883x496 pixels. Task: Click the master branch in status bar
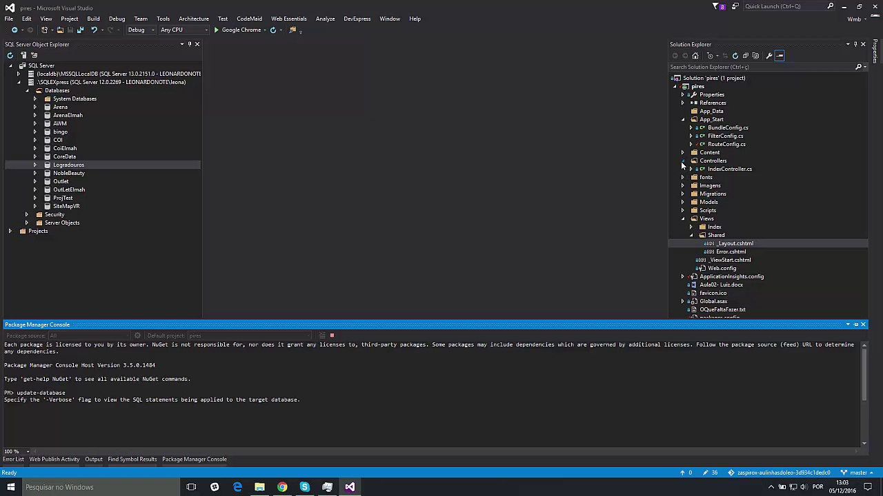[x=858, y=473]
